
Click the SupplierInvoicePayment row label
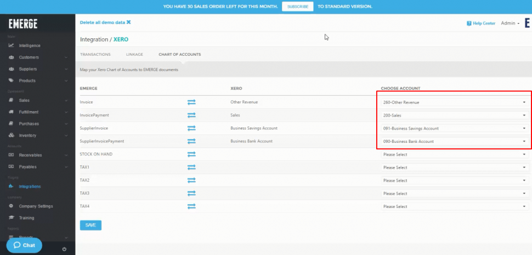pyautogui.click(x=102, y=141)
